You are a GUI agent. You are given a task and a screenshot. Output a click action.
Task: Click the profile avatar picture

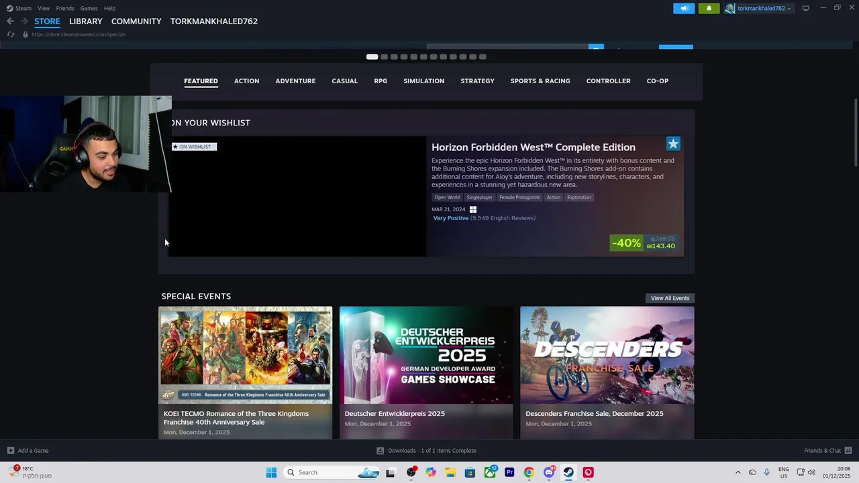click(729, 8)
